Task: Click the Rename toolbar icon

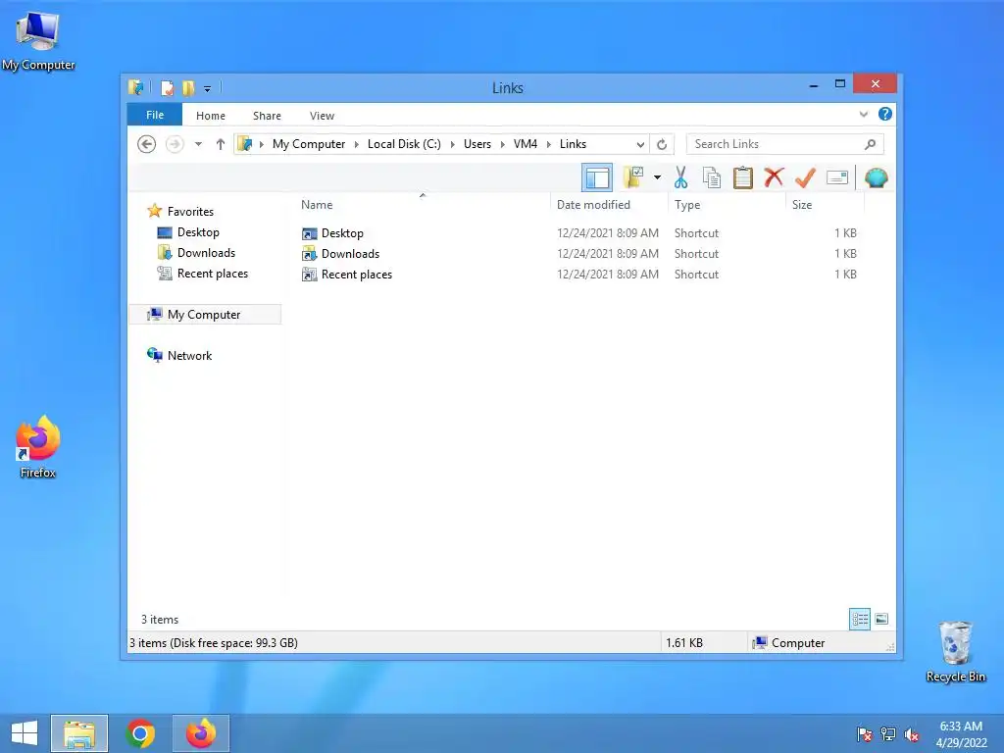Action: (x=837, y=177)
